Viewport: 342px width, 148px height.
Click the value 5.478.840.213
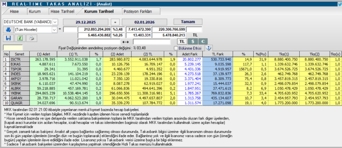pyautogui.click(x=169, y=35)
